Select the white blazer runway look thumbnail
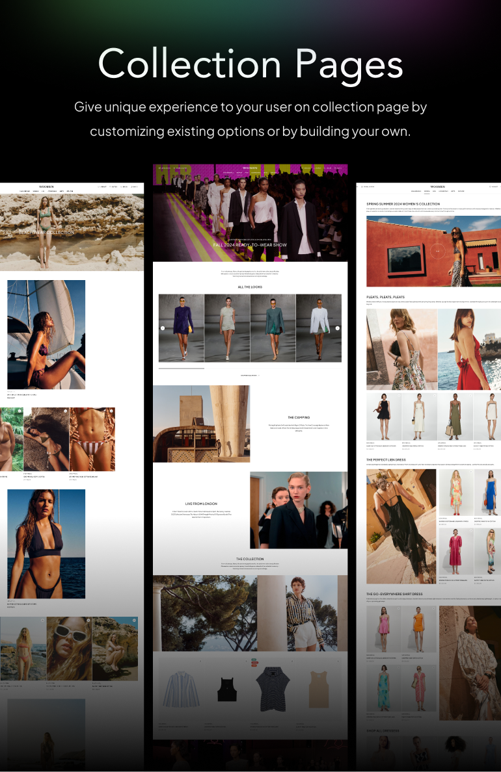Screen dimensions: 501x772 click(318, 328)
